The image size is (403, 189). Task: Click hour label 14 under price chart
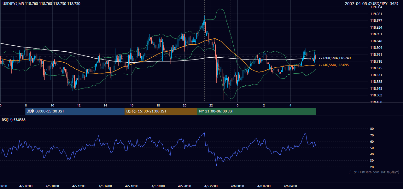coord(105,105)
